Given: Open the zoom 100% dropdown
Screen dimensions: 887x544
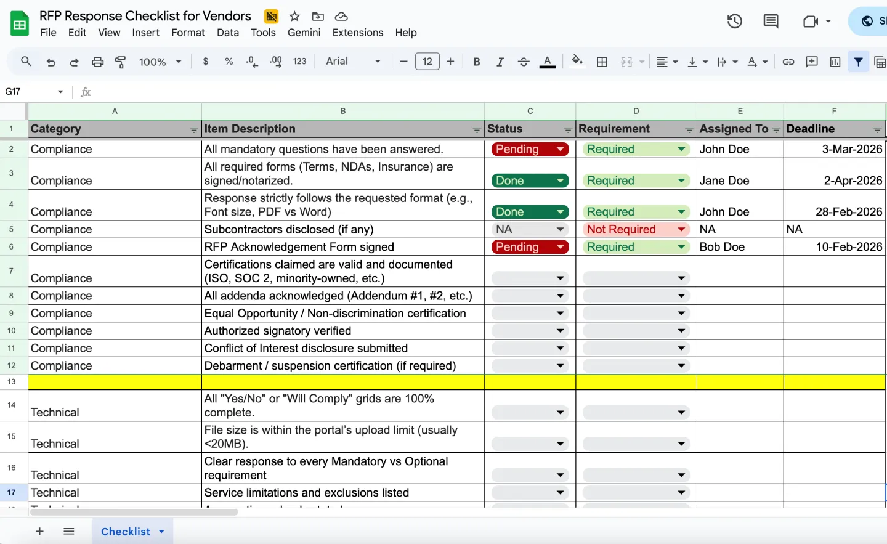Looking at the screenshot, I should tap(160, 62).
